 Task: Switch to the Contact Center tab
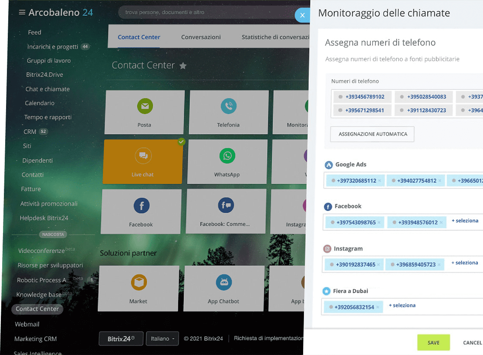139,37
